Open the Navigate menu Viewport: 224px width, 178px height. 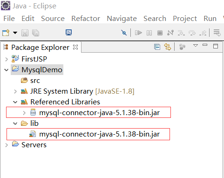click(x=122, y=19)
